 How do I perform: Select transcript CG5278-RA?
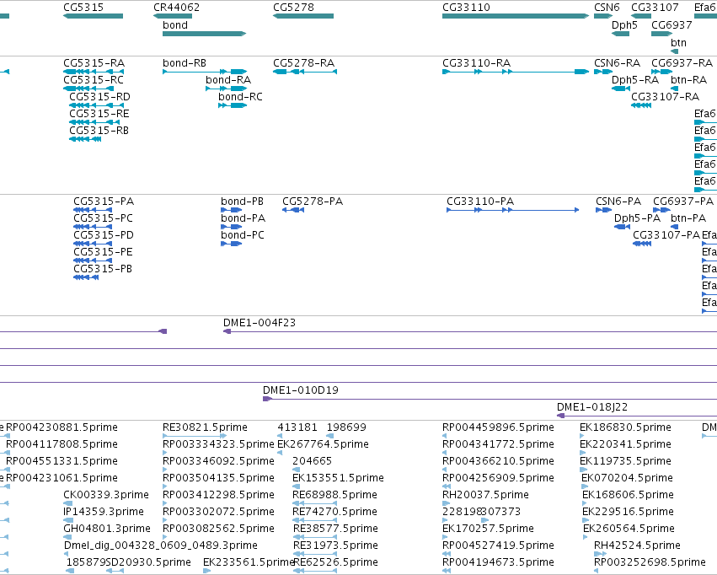click(305, 72)
